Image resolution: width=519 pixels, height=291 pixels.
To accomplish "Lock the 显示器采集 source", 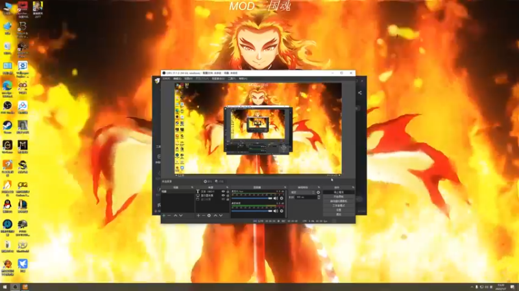I will tap(228, 195).
